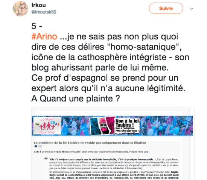The height and width of the screenshot is (180, 207).
Task: Click the email icon beside the print icon
Action: [x=41, y=147]
